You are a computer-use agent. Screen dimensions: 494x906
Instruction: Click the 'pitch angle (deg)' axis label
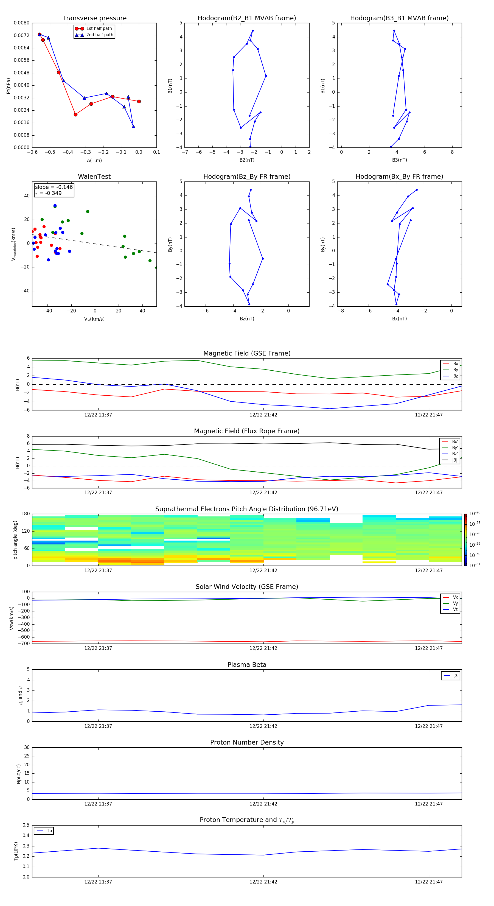click(x=15, y=540)
